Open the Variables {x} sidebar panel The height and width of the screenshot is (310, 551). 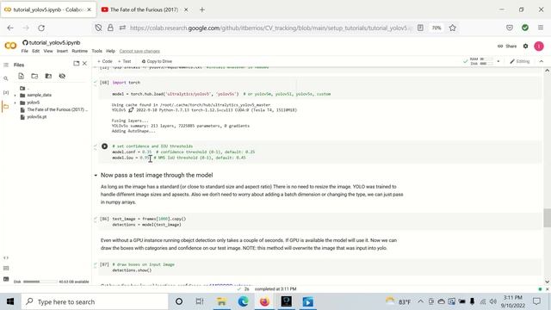[6, 92]
